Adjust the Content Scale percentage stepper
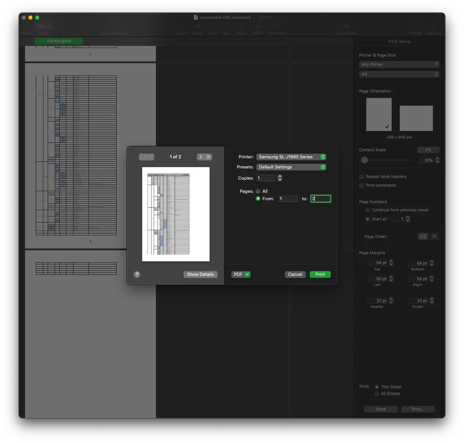 [437, 160]
